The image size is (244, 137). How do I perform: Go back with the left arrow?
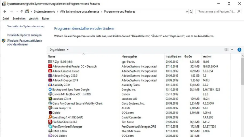(x=5, y=11)
